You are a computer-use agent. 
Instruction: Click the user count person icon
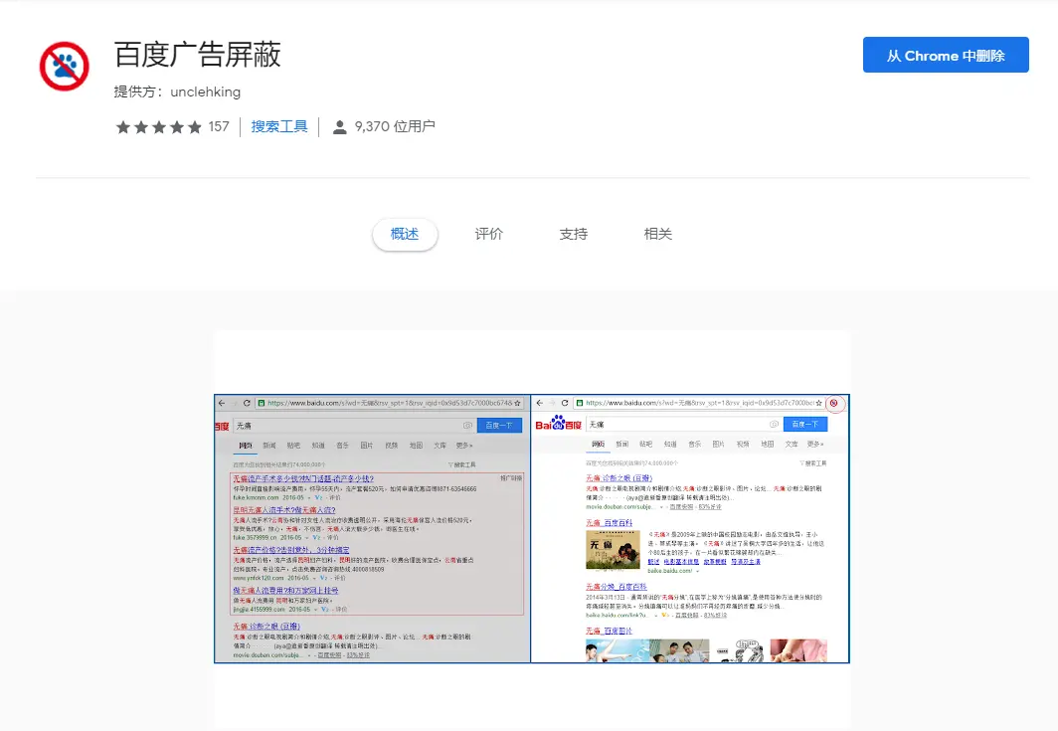(340, 127)
